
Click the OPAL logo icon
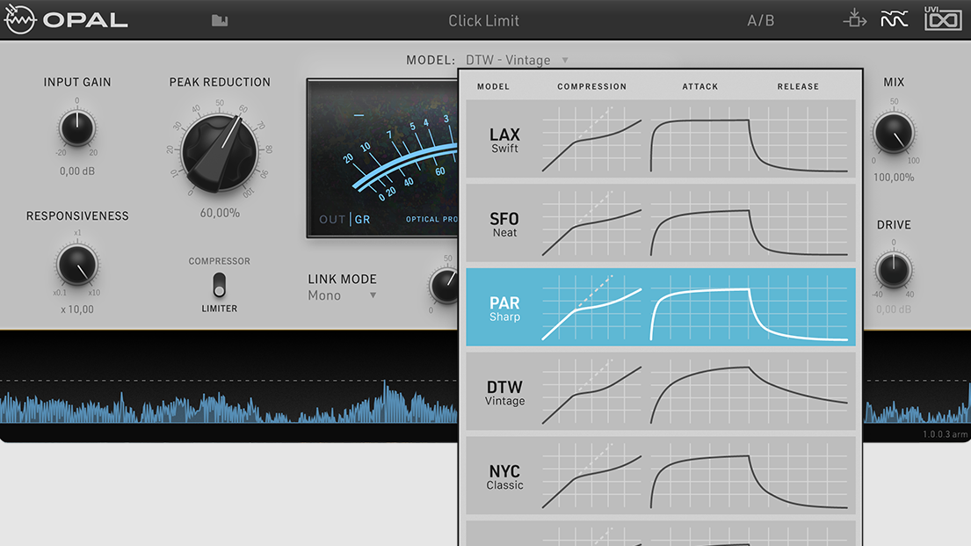coord(20,20)
